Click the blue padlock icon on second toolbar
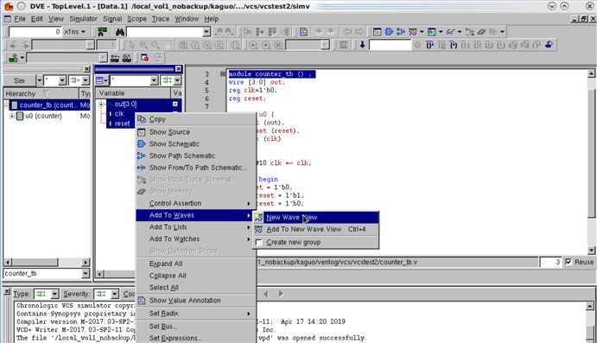Viewport: 597px width, 343px height. coord(549,45)
